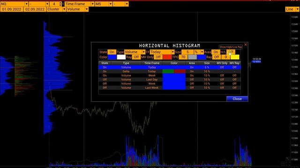Open the NQ symbol dropdown
Screen dimensions: 300x168
(15, 4)
